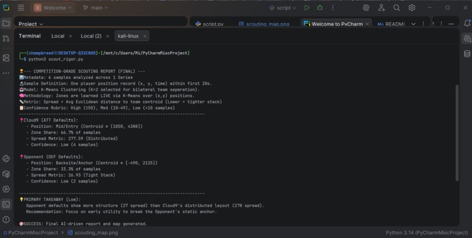Open Code With Me add-user icon
472x238 pixels.
[381, 8]
